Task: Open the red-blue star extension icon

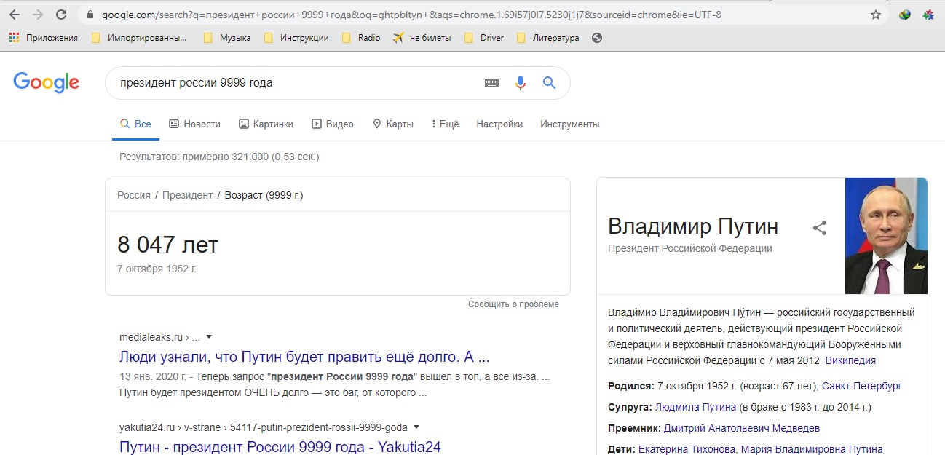Action: point(928,15)
